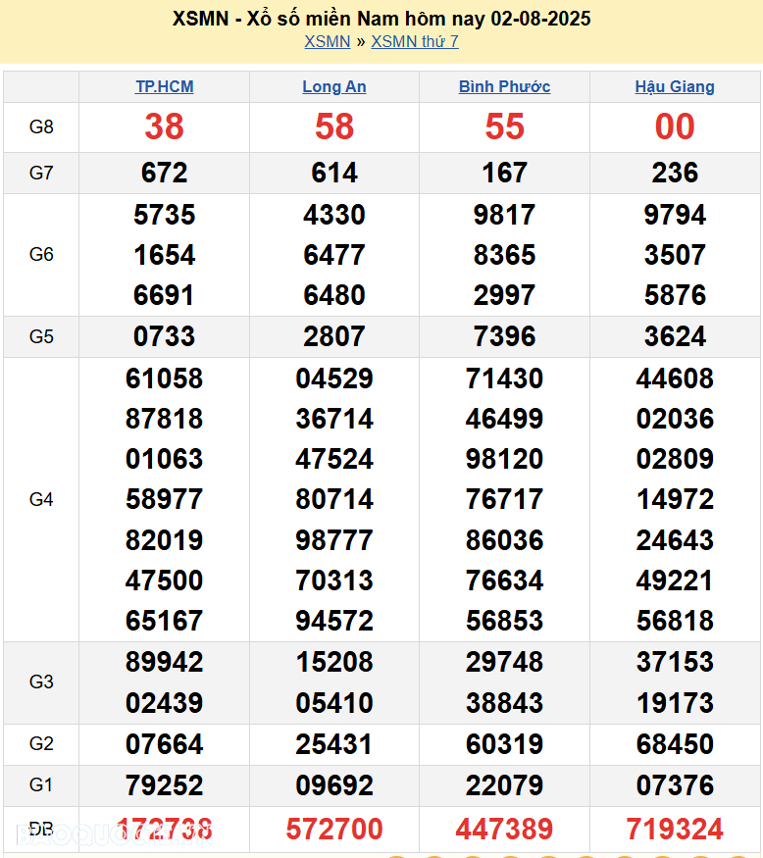Select Hậu Giang G2 result 68450
The width and height of the screenshot is (763, 858).
pyautogui.click(x=675, y=744)
